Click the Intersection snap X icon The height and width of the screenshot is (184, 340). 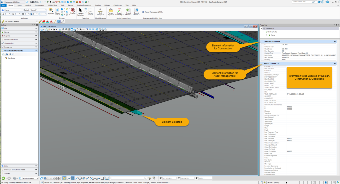pyautogui.click(x=91, y=178)
